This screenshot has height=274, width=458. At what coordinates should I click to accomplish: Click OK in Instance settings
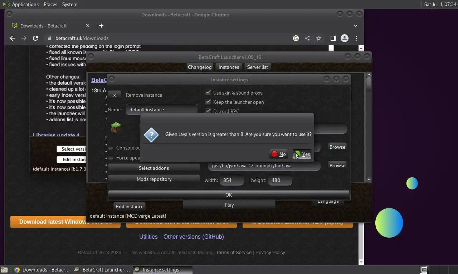pyautogui.click(x=229, y=195)
